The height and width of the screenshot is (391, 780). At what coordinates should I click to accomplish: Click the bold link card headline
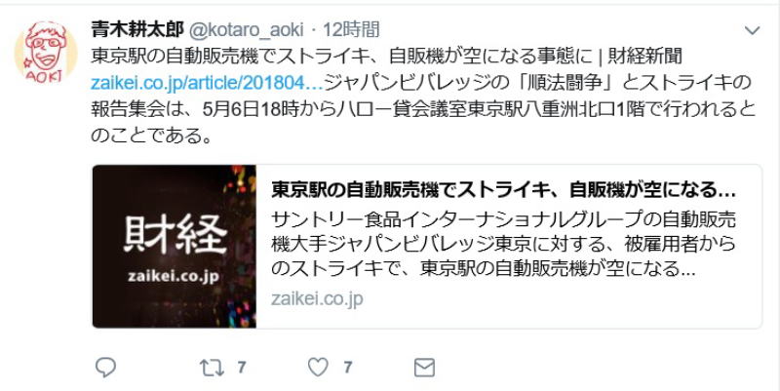click(x=503, y=190)
